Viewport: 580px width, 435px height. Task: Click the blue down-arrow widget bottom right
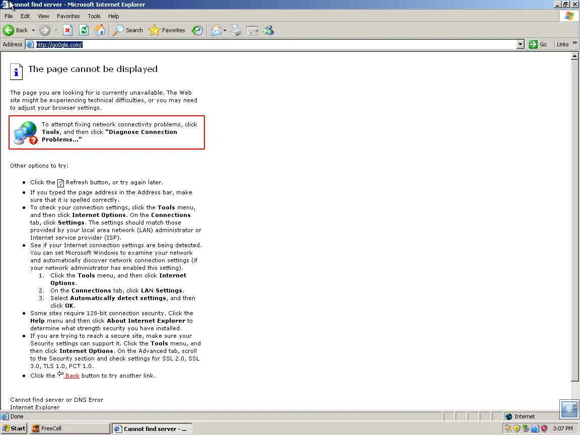click(569, 409)
